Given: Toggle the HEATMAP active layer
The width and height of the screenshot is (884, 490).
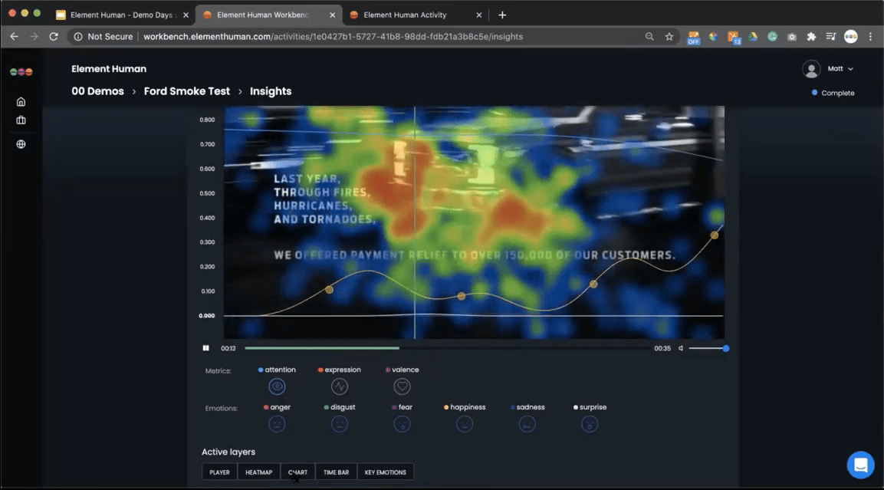Looking at the screenshot, I should point(258,472).
